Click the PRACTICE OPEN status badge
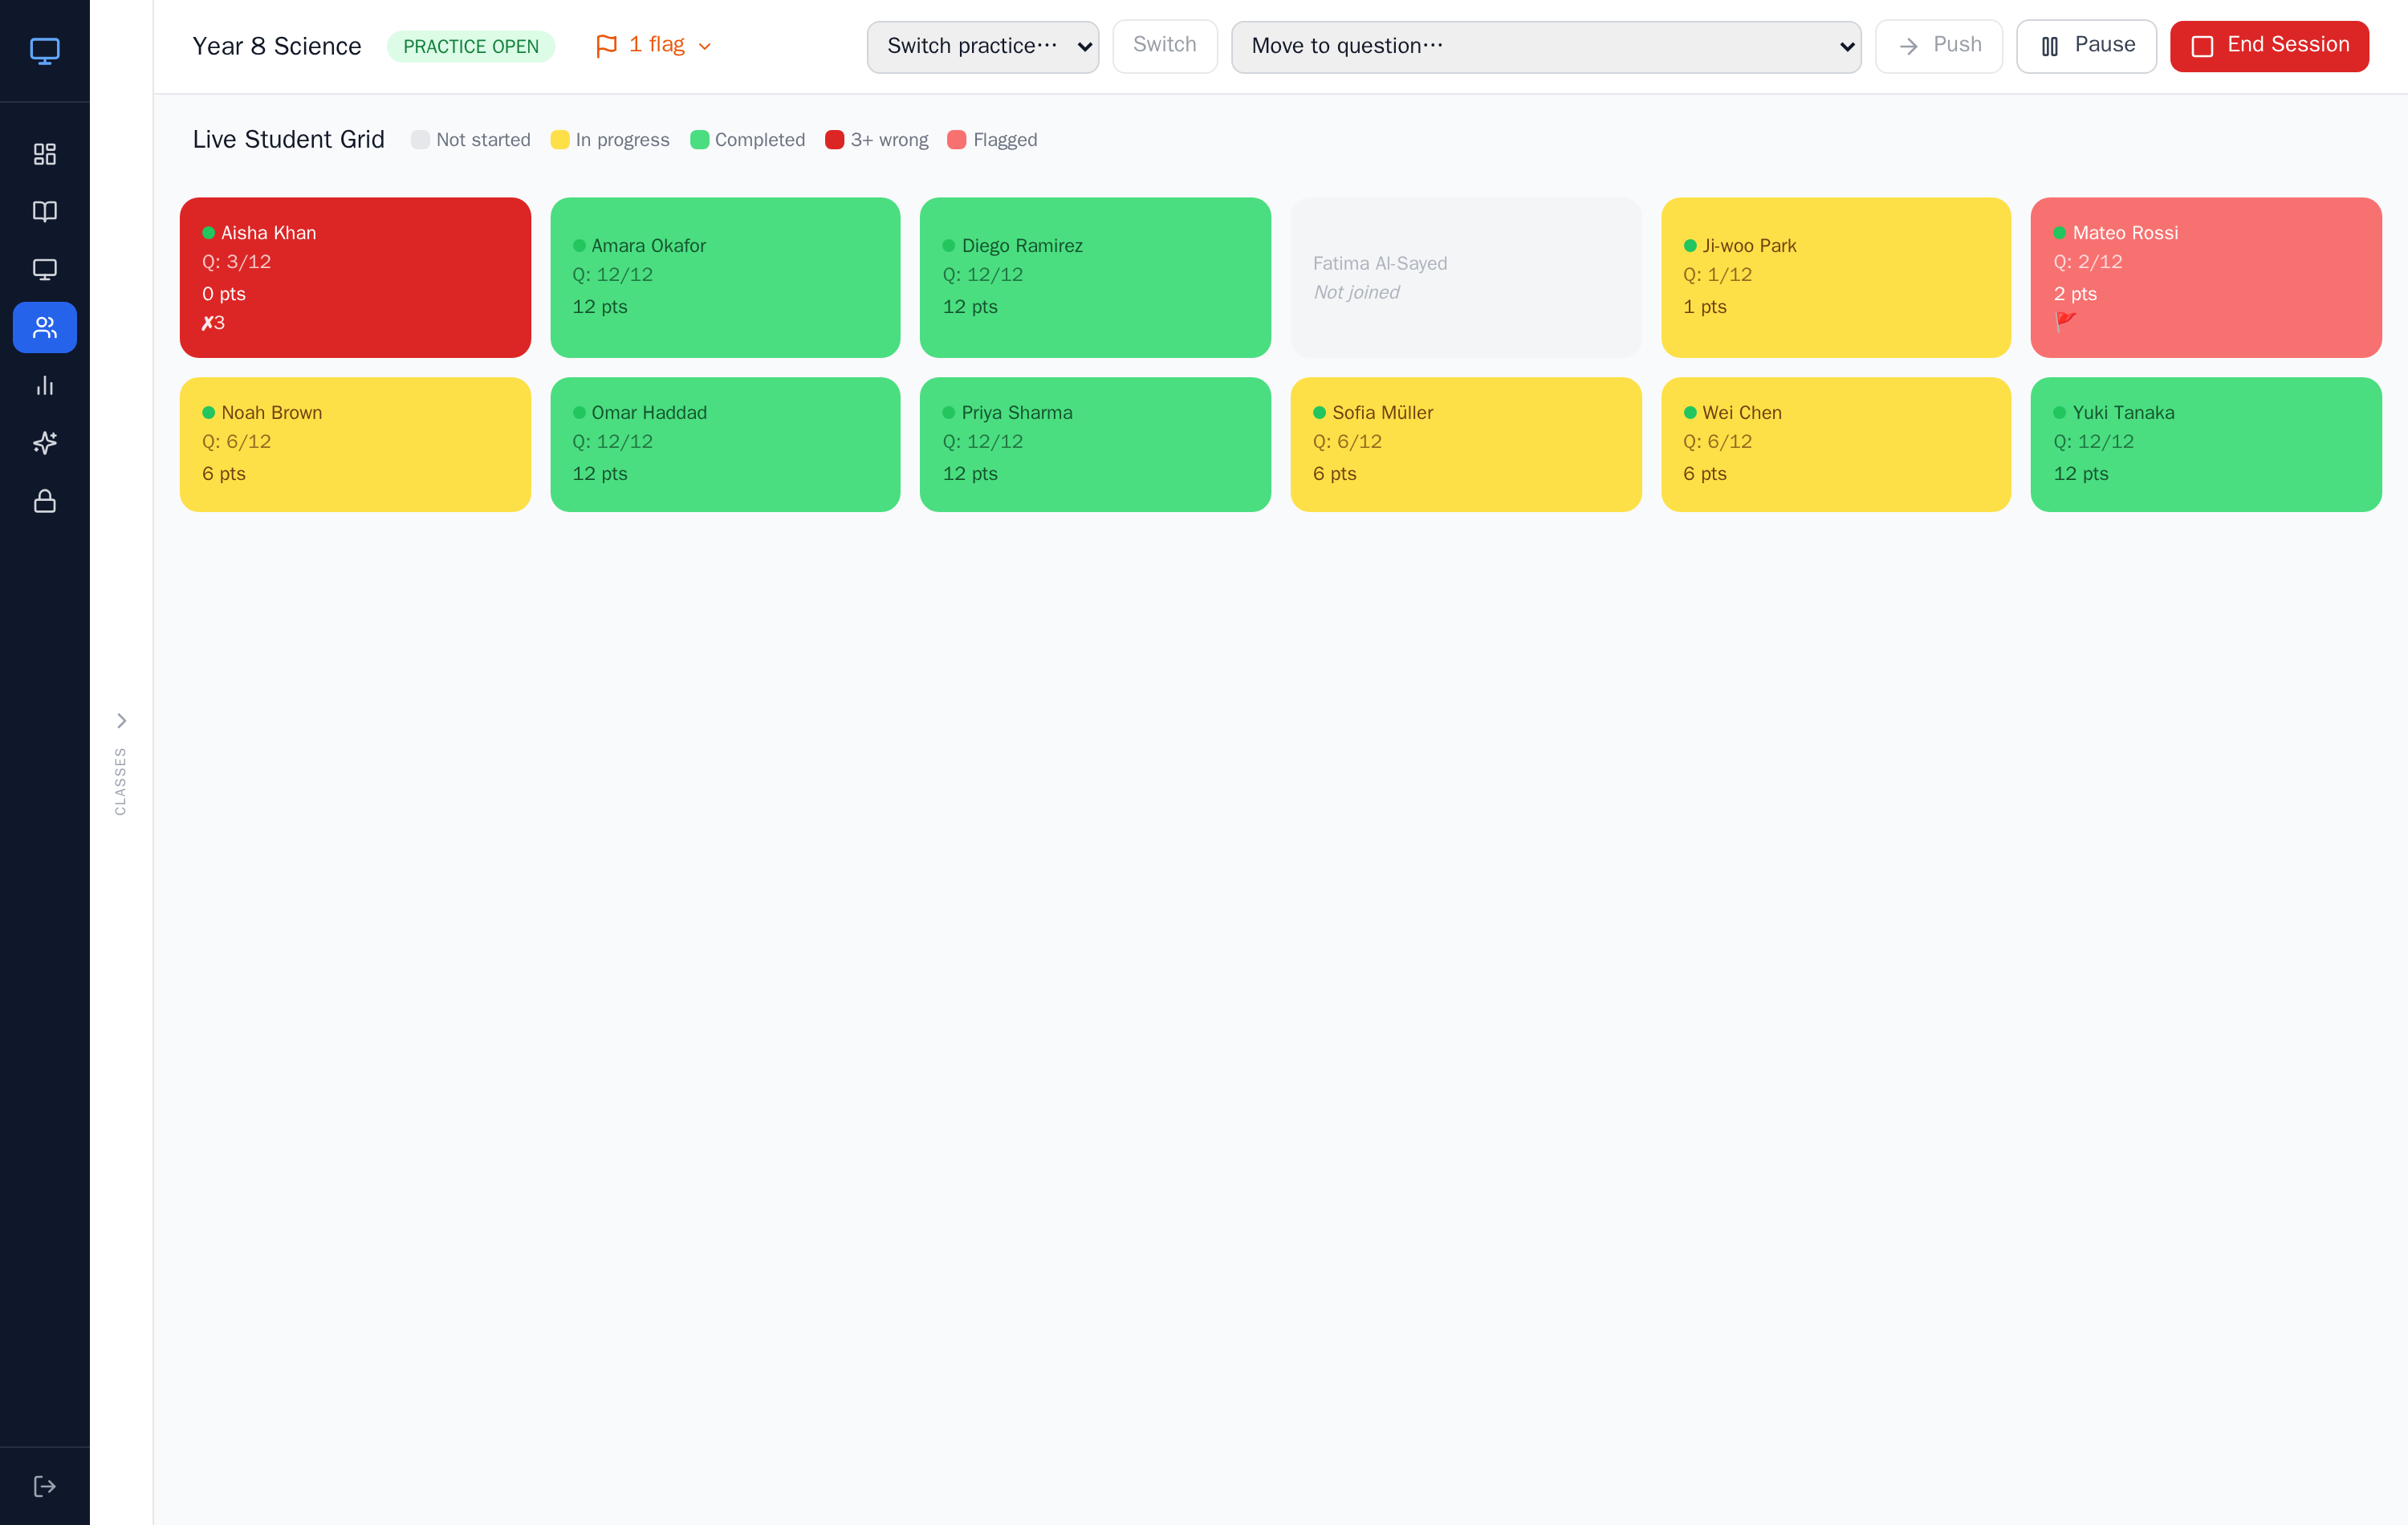The height and width of the screenshot is (1525, 2408). (471, 47)
